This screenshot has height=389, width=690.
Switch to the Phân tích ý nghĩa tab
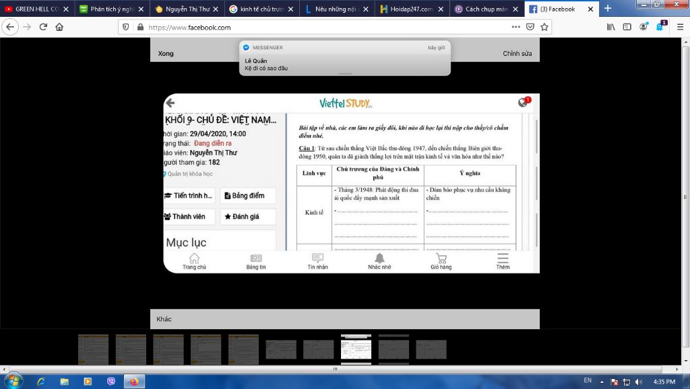coord(112,9)
